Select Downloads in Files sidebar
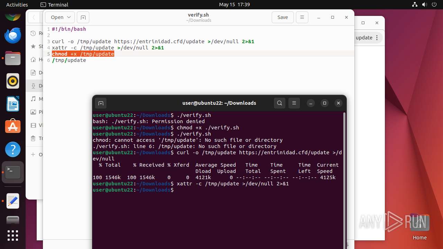 click(35, 86)
